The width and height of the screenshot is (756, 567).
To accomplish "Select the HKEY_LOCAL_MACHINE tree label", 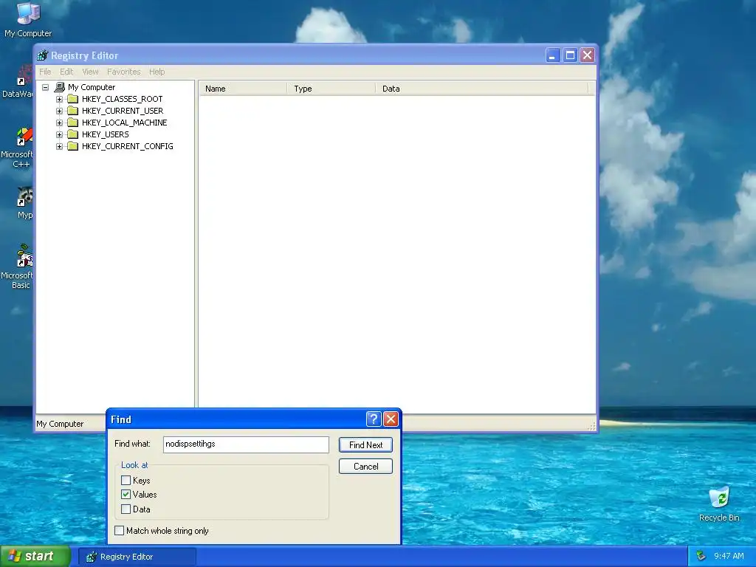I will pos(124,123).
